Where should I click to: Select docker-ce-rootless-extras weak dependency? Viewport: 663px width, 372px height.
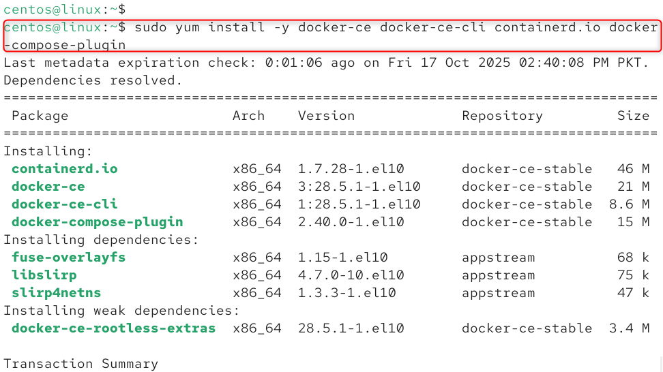tap(113, 328)
